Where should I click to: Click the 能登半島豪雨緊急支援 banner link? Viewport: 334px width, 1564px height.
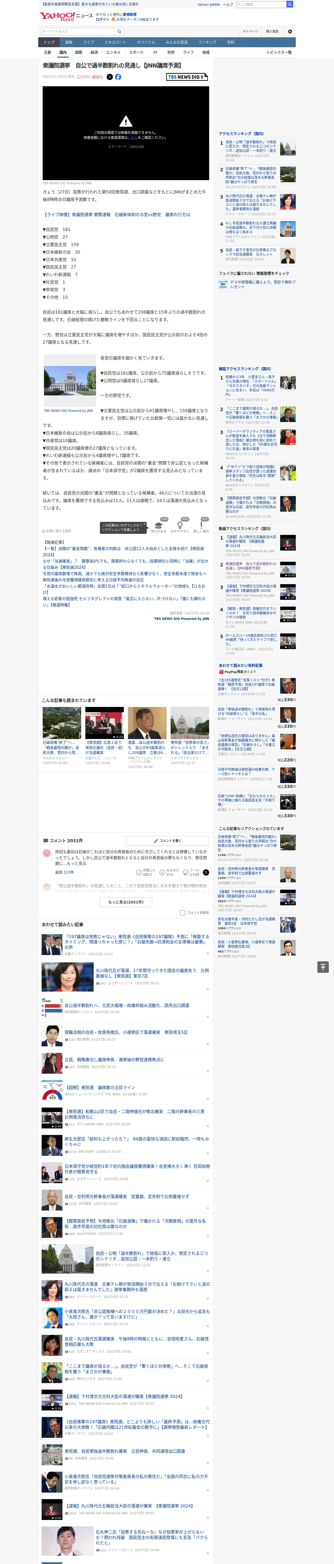click(x=89, y=4)
